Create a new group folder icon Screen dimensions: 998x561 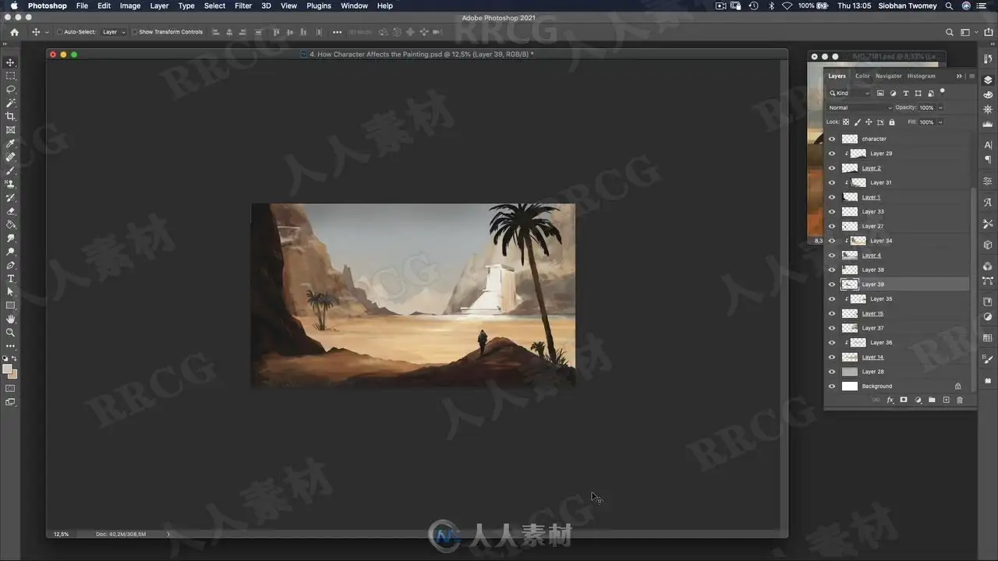[x=932, y=400]
